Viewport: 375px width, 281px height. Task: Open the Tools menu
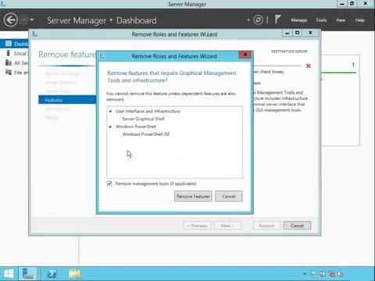point(321,20)
